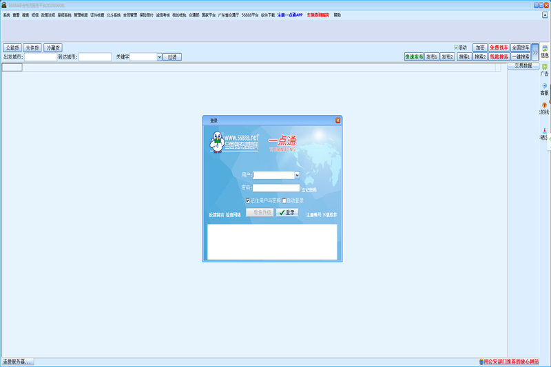Viewport: 551px width, 367px height.
Task: Open the 北斗系统 menu
Action: (x=114, y=15)
